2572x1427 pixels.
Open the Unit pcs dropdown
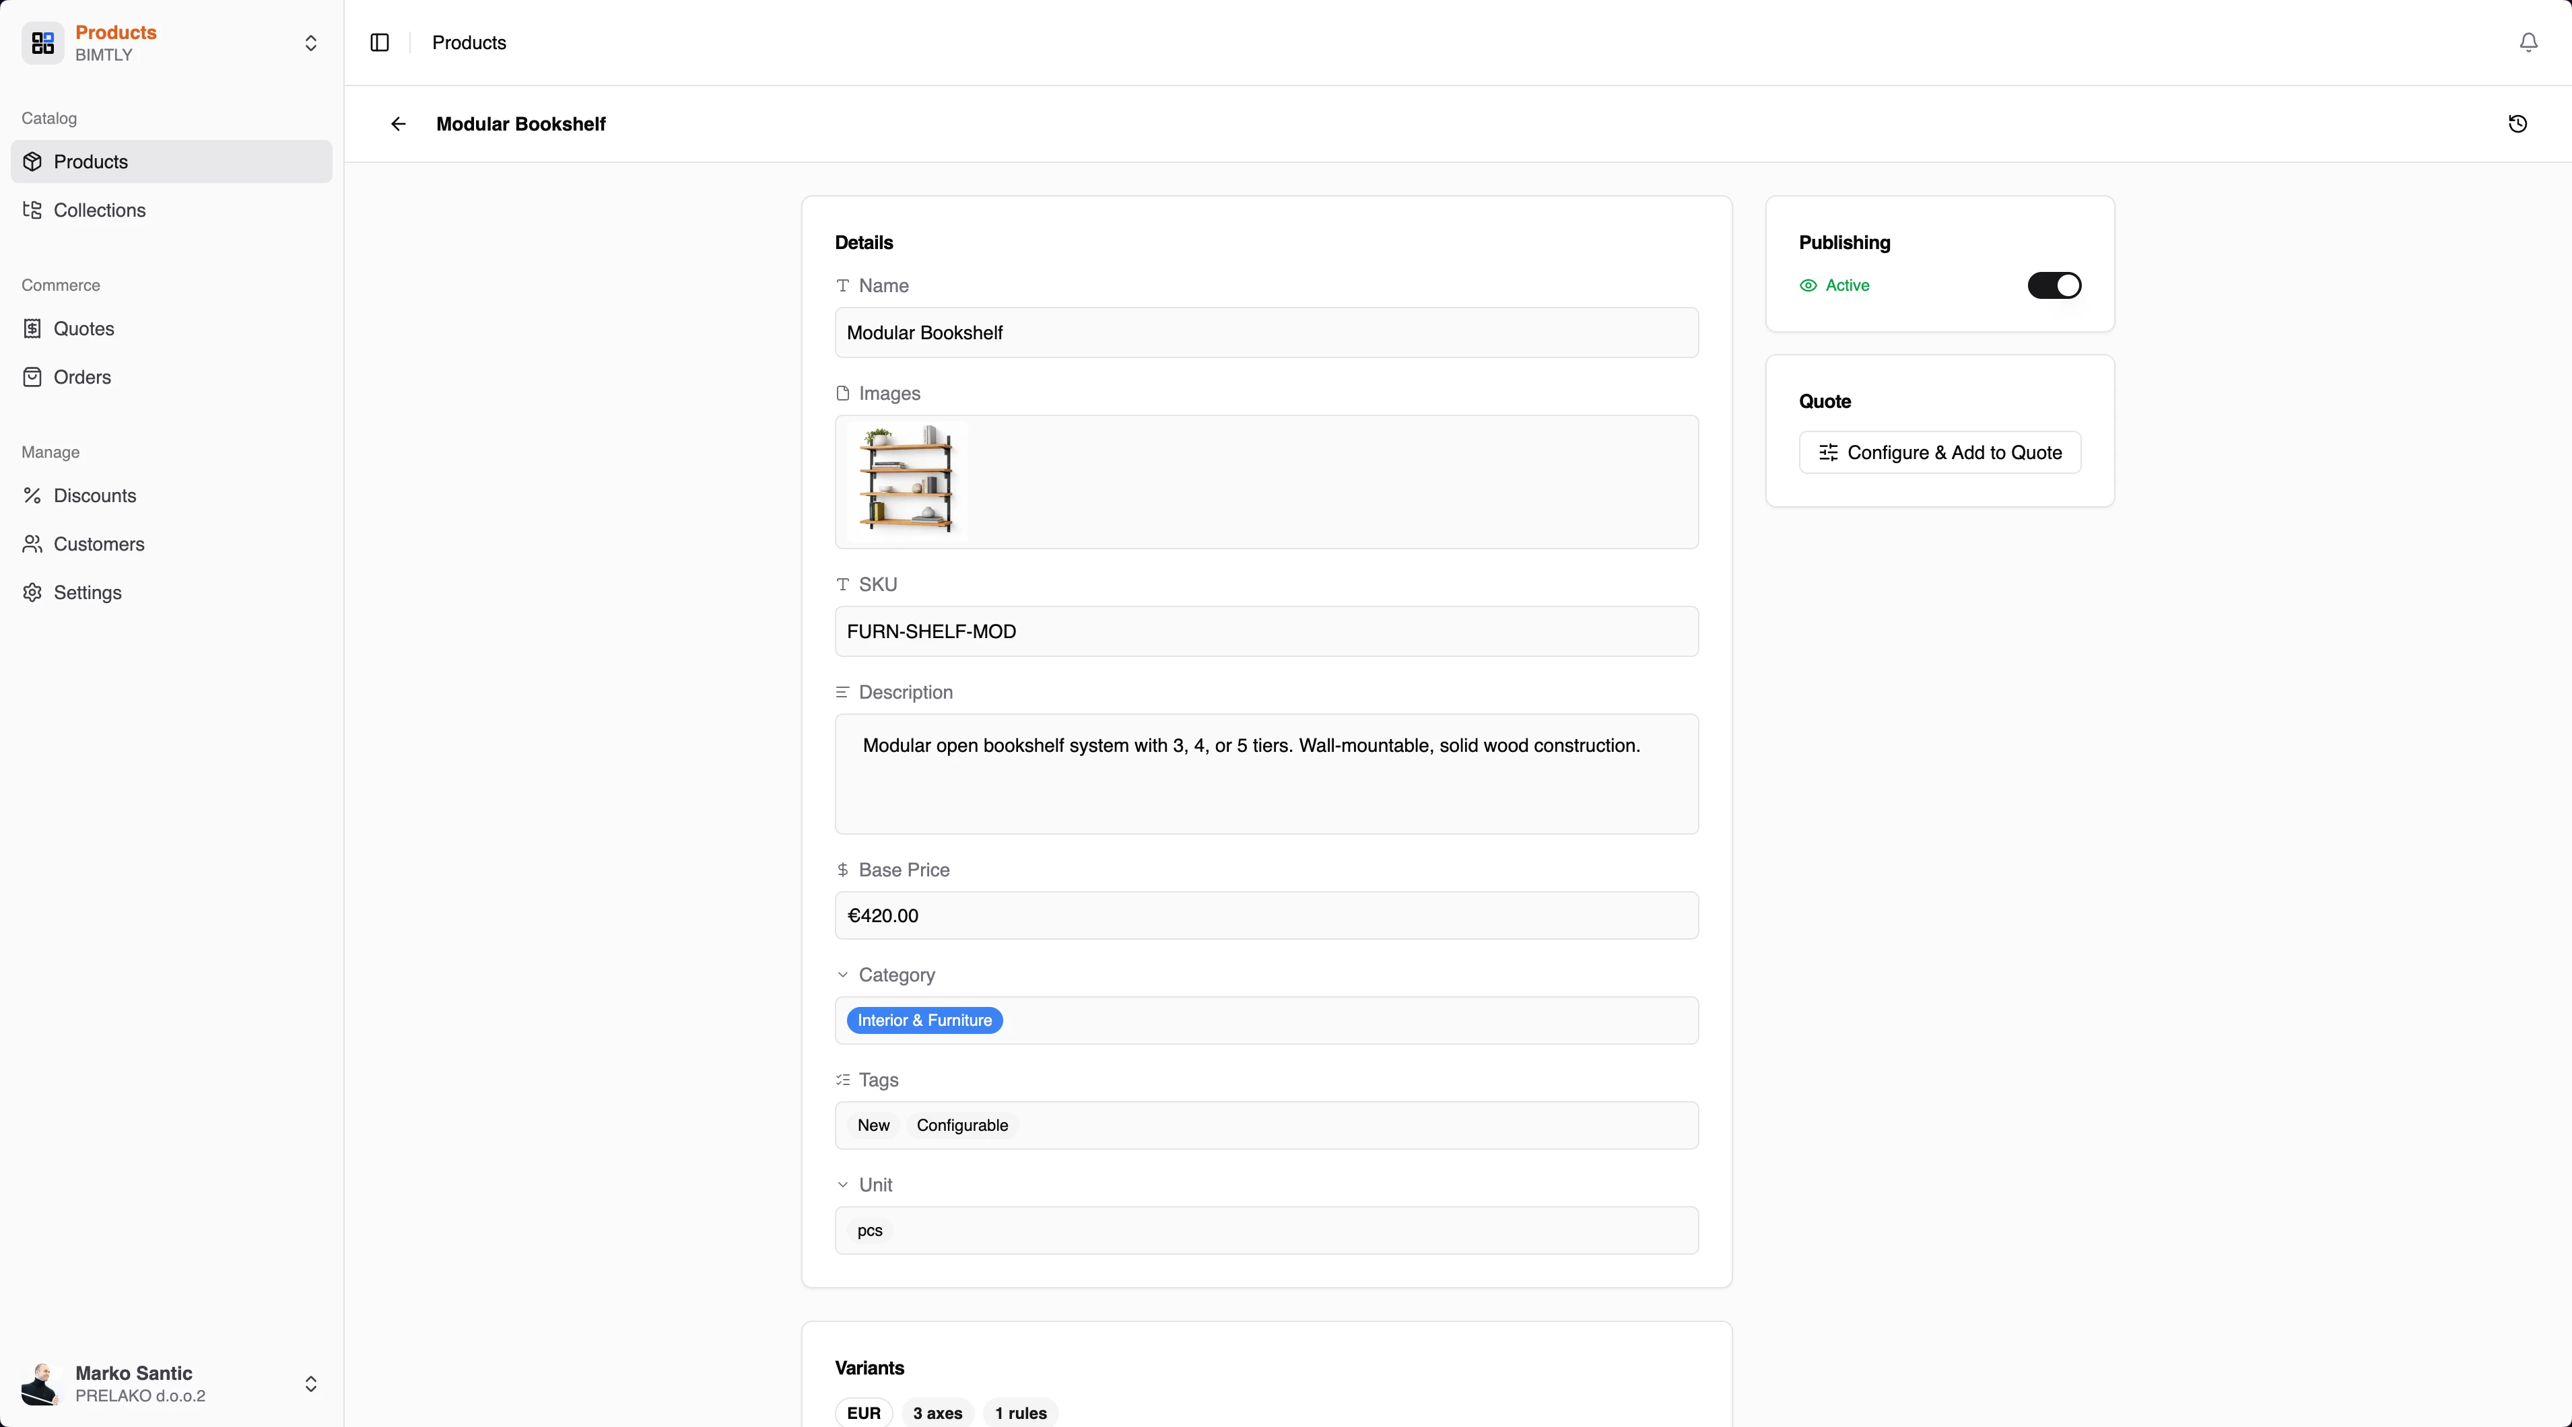pyautogui.click(x=1265, y=1229)
